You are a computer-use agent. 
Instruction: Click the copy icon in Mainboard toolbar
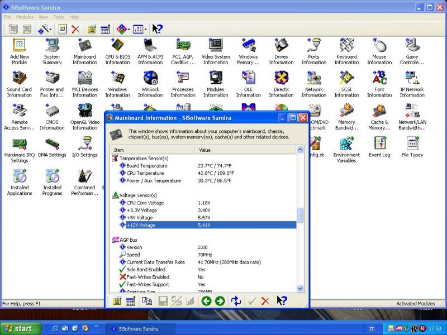point(147,301)
